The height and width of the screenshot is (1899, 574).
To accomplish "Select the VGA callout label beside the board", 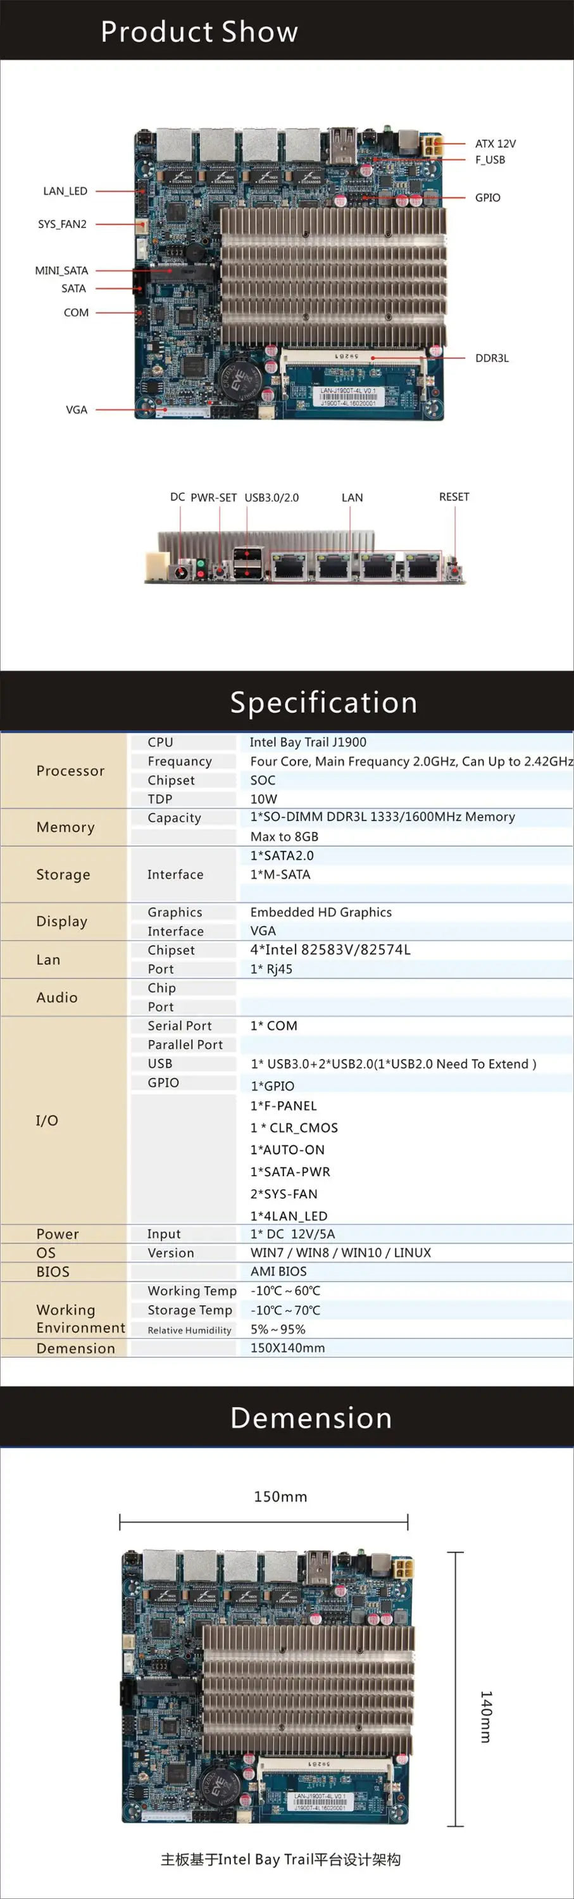I will coord(77,410).
